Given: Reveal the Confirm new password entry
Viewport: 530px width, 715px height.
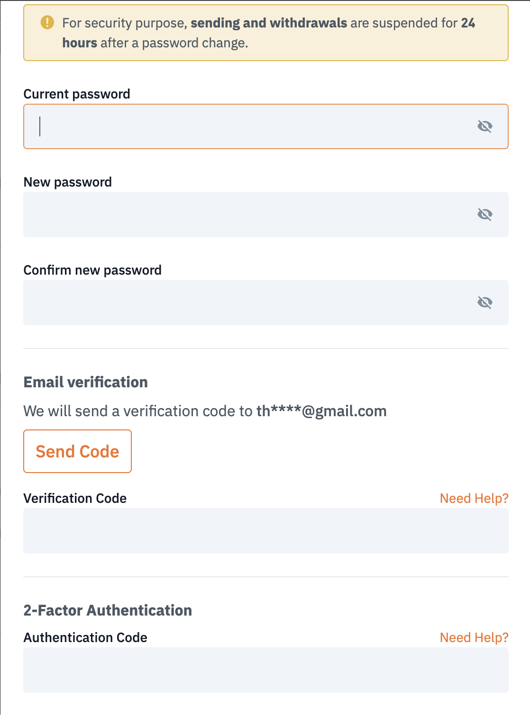Looking at the screenshot, I should pos(484,303).
